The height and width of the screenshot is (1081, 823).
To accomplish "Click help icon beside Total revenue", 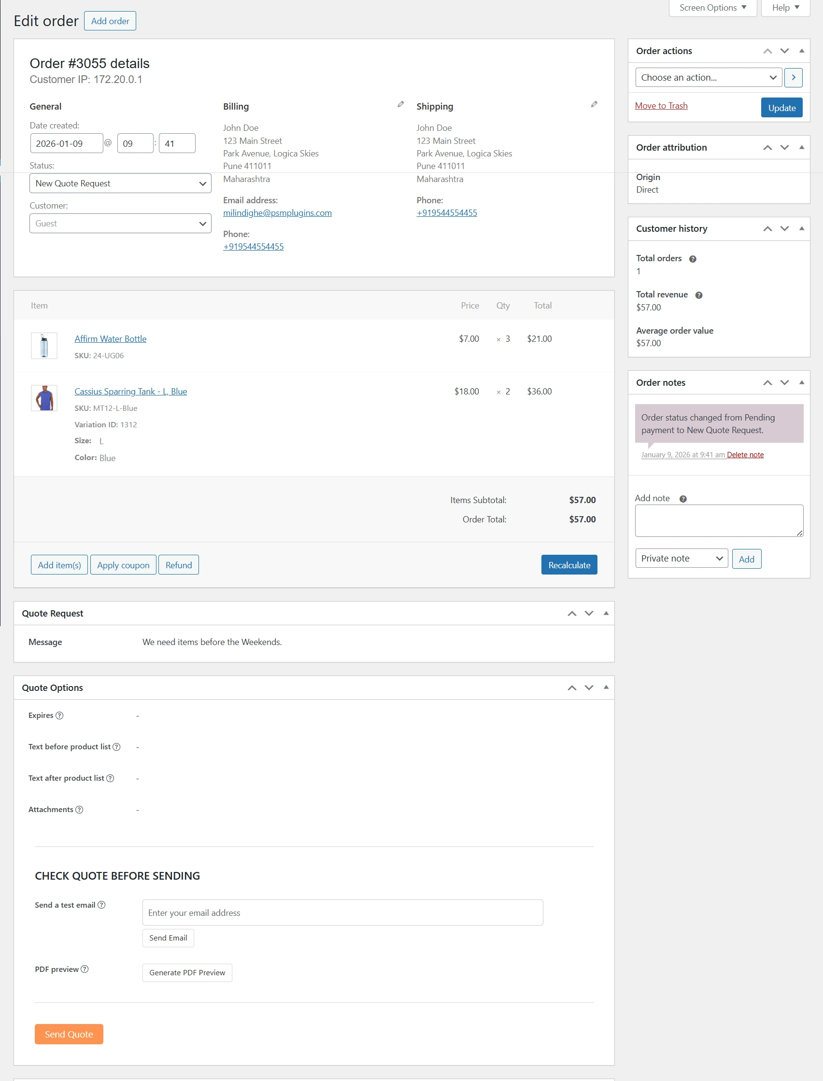I will tap(698, 295).
